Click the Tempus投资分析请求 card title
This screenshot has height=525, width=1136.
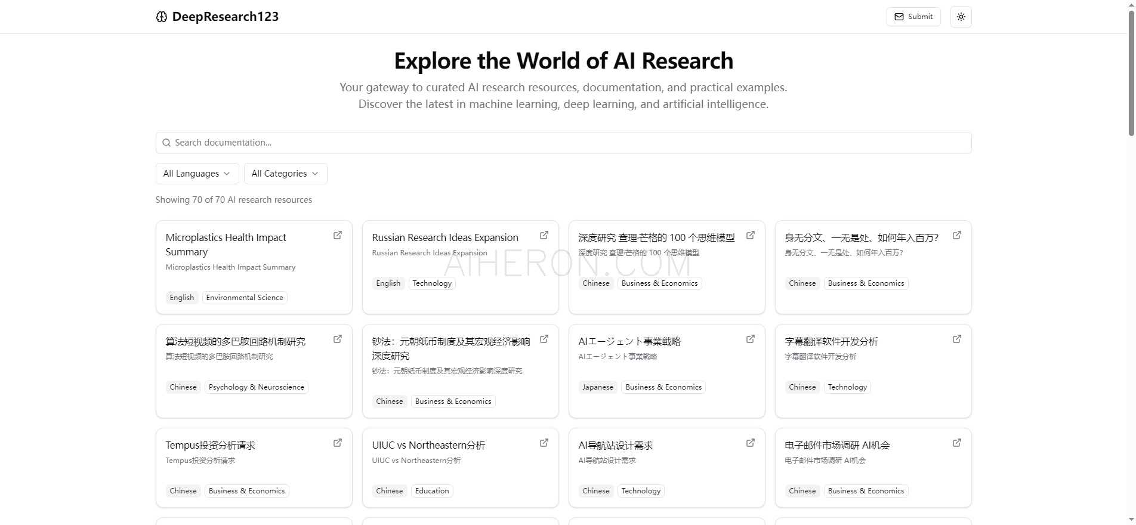point(211,445)
